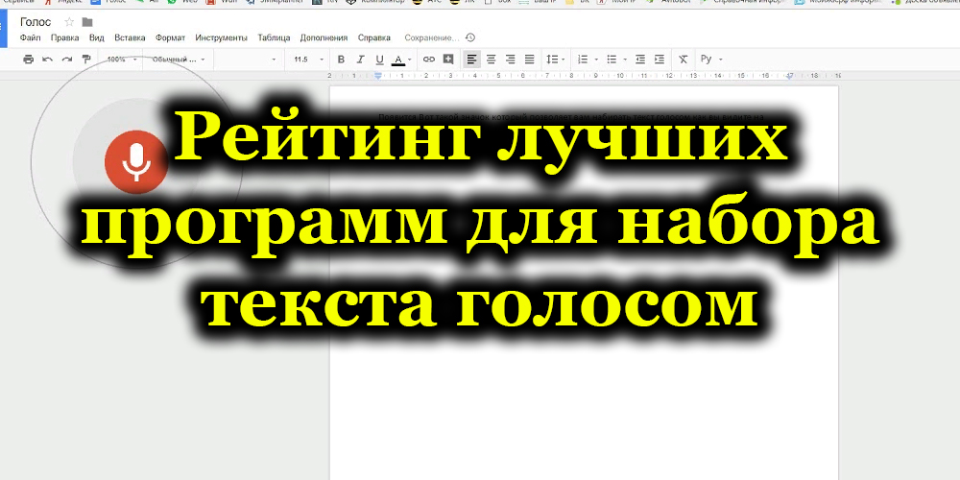
Task: Open the 100% zoom dropdown
Action: tap(121, 60)
